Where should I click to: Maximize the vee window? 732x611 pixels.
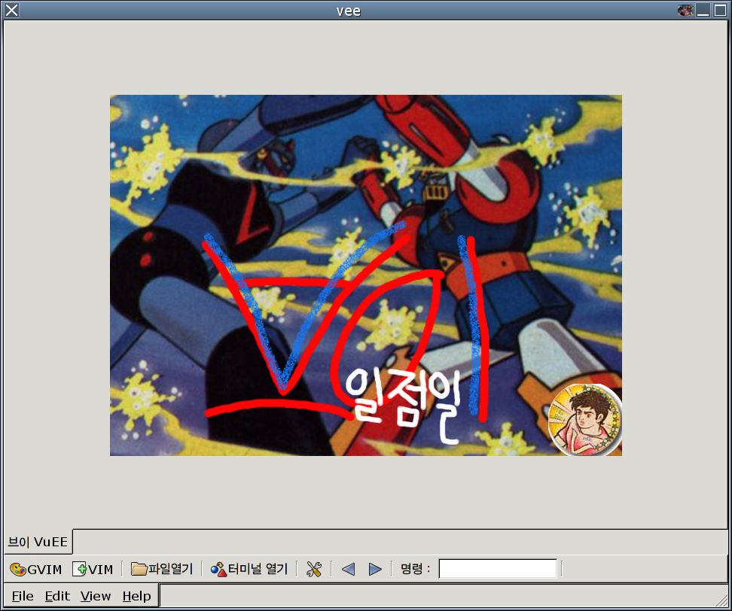pos(720,10)
